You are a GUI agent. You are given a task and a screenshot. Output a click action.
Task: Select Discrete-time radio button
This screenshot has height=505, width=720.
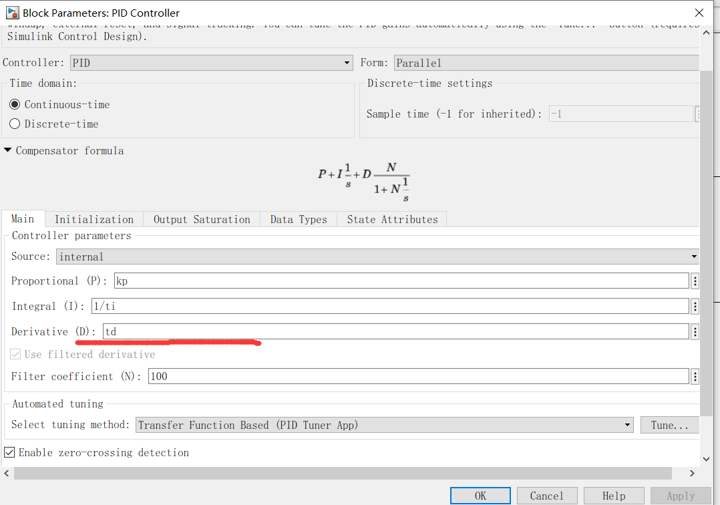click(x=15, y=124)
